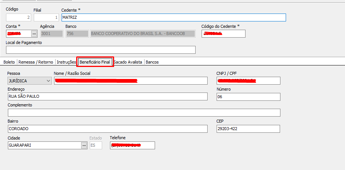Click the Telefone input field

coord(133,145)
